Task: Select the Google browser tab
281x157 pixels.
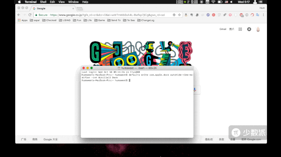Action: [53, 8]
